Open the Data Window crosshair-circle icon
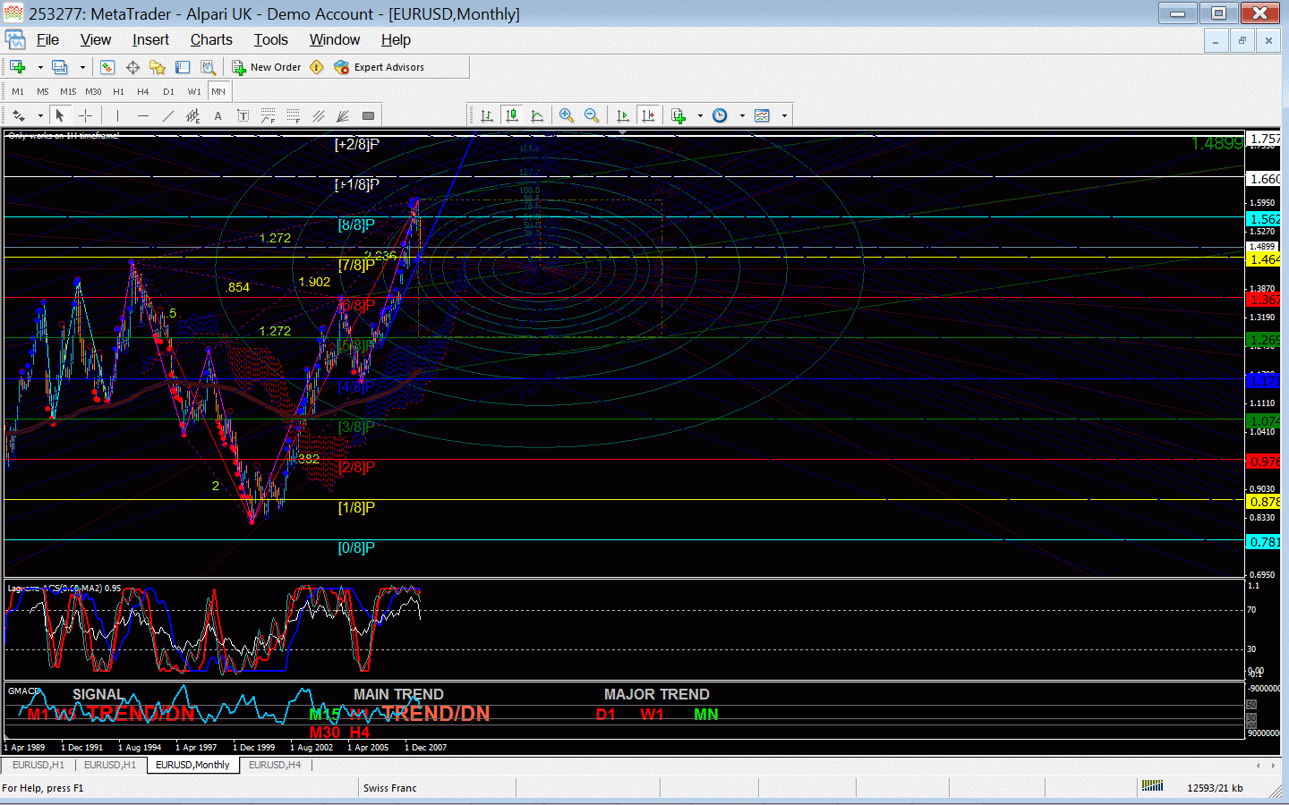The width and height of the screenshot is (1289, 805). pyautogui.click(x=132, y=67)
